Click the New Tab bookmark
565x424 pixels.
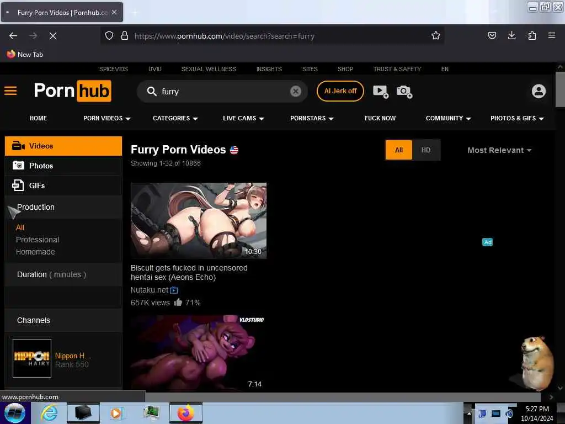pos(25,55)
